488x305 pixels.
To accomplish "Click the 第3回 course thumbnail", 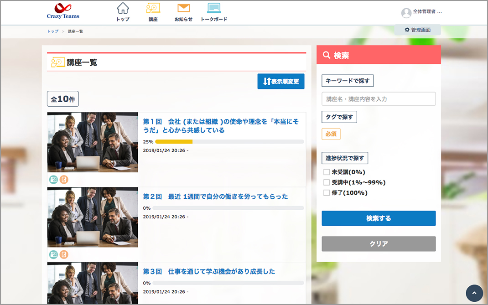I will pyautogui.click(x=93, y=283).
